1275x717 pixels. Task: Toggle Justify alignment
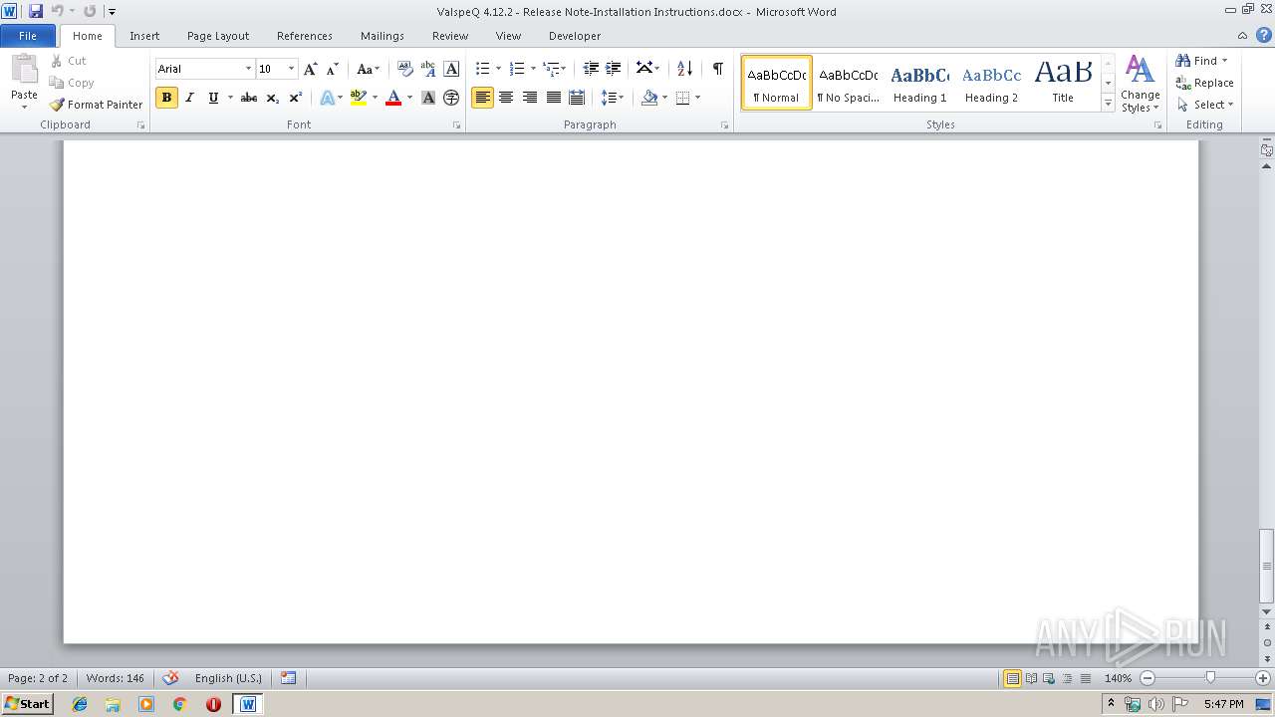pos(554,98)
